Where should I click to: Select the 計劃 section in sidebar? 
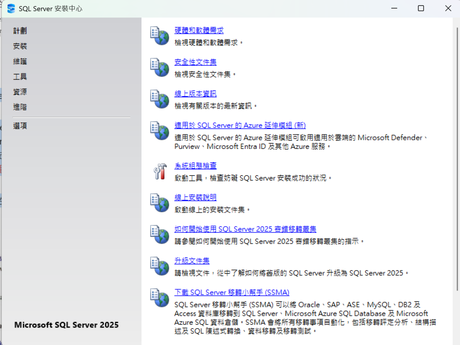tap(20, 31)
